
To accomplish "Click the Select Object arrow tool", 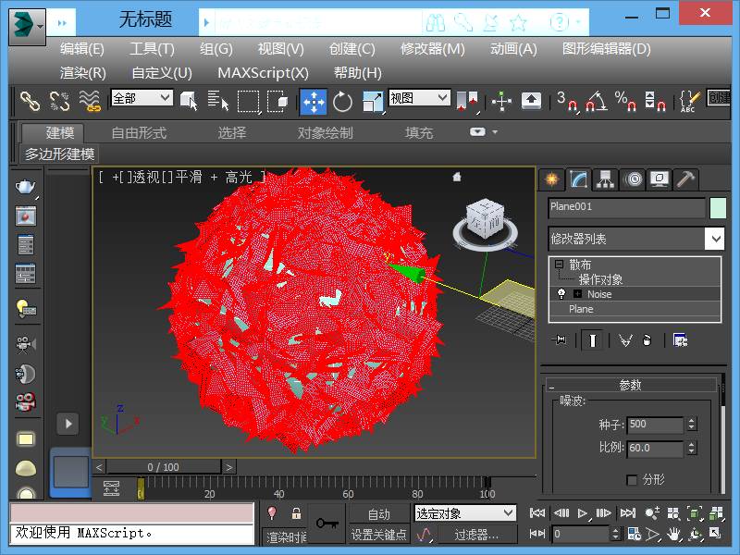I will pyautogui.click(x=190, y=101).
